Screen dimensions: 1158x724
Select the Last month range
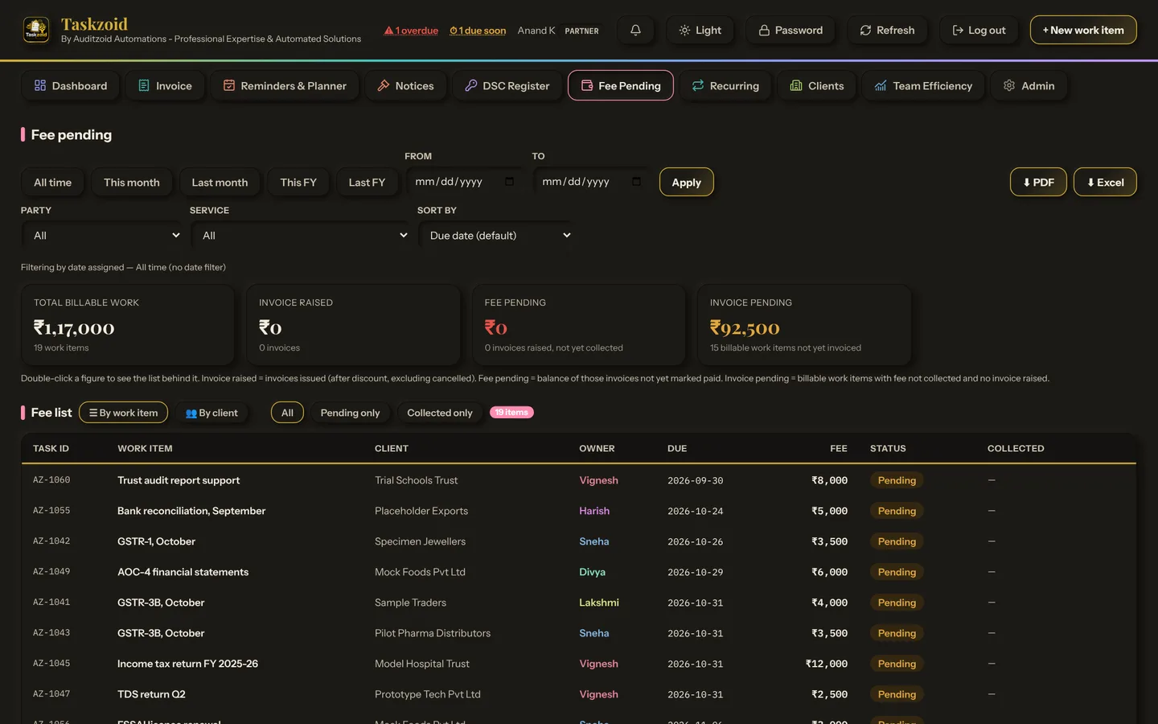tap(220, 182)
